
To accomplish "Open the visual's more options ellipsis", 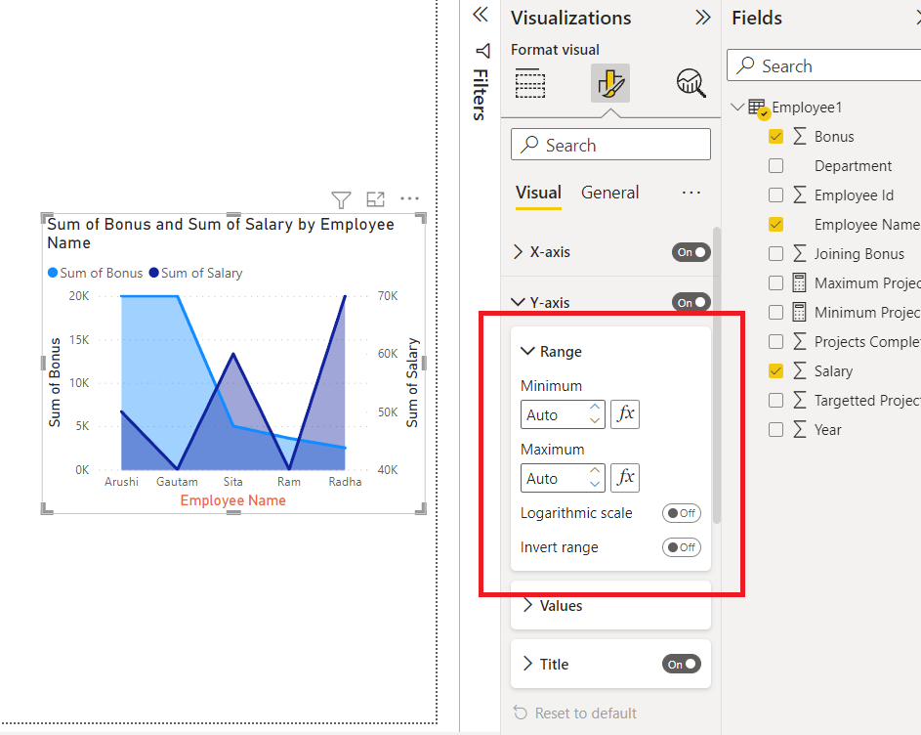I will click(409, 198).
